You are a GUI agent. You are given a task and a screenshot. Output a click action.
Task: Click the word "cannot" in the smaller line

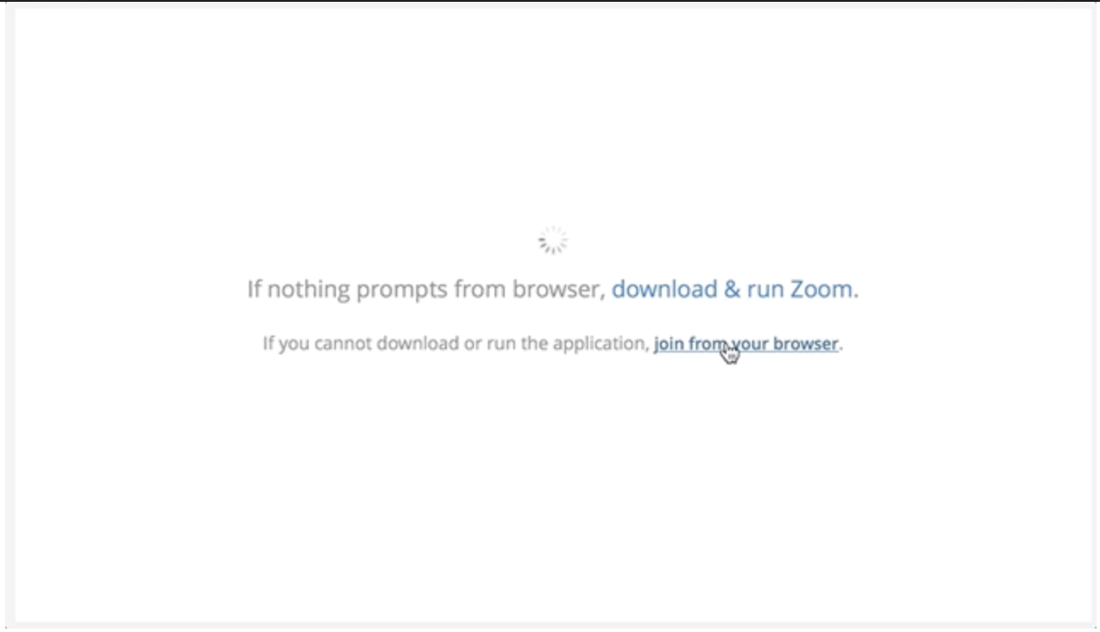tap(344, 344)
